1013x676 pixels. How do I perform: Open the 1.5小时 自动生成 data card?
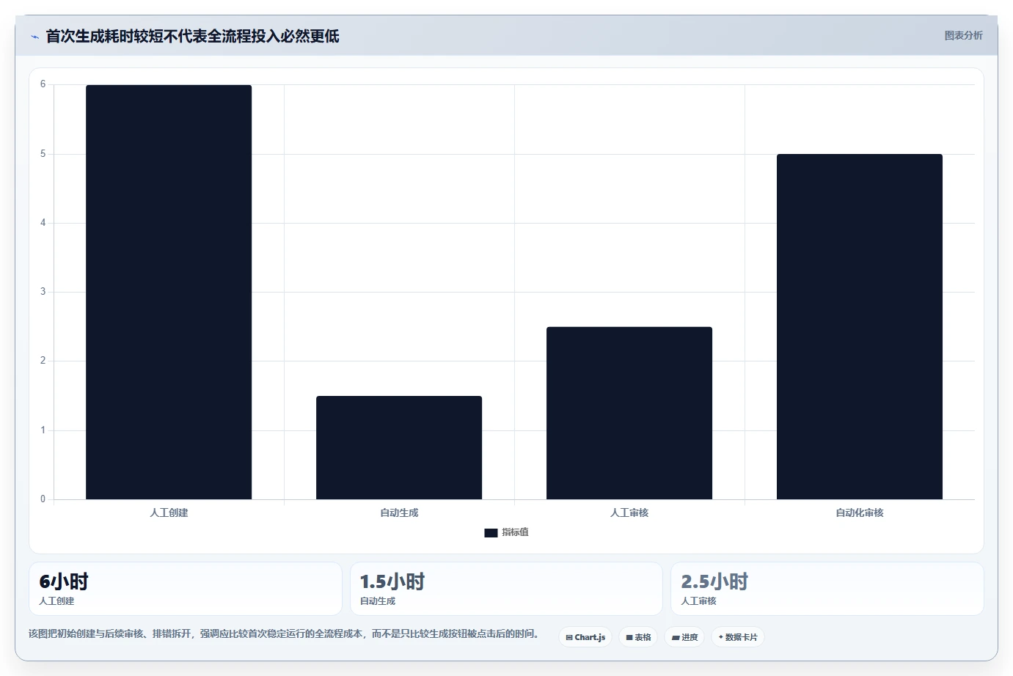click(x=506, y=589)
